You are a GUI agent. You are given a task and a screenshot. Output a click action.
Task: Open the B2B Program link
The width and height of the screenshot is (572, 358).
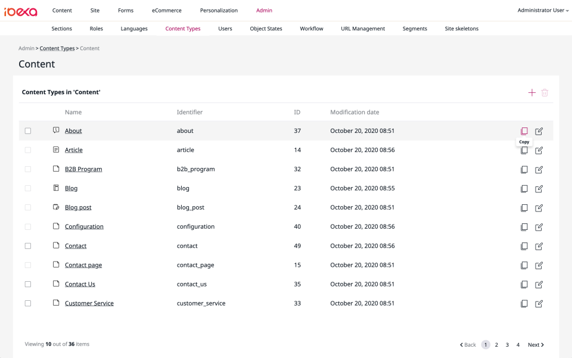point(83,169)
